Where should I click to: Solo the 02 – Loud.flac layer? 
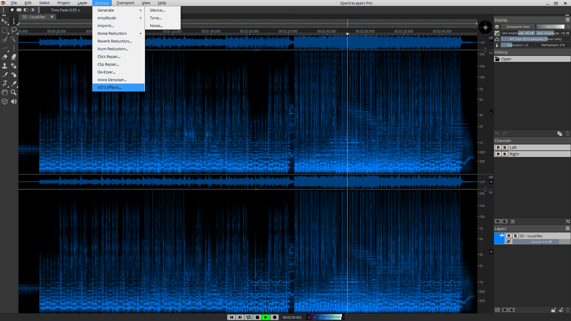[515, 236]
